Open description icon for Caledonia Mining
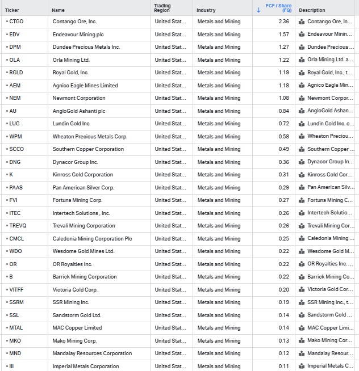Image resolution: width=359 pixels, height=371 pixels. (302, 239)
